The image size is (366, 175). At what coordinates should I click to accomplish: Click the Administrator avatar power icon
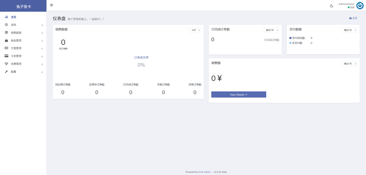point(360,6)
